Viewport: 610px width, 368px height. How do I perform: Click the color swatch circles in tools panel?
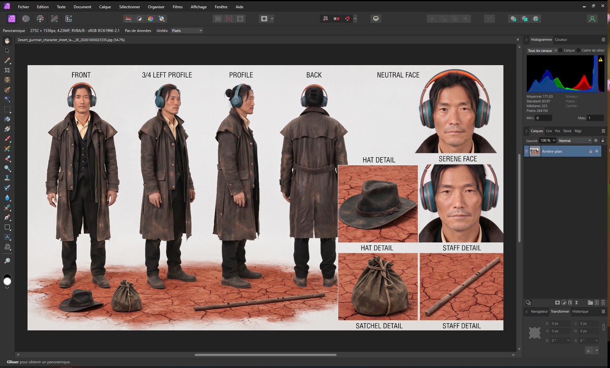(x=7, y=280)
